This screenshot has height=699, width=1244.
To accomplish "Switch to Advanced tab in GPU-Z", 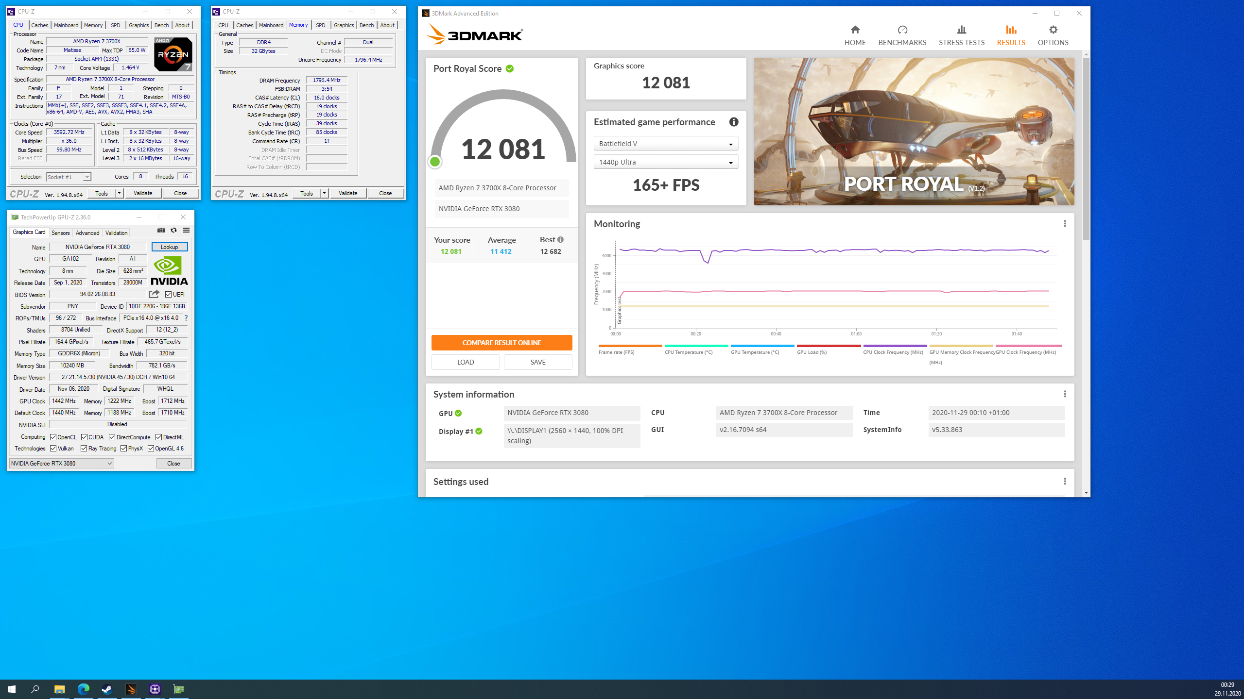I will click(87, 233).
